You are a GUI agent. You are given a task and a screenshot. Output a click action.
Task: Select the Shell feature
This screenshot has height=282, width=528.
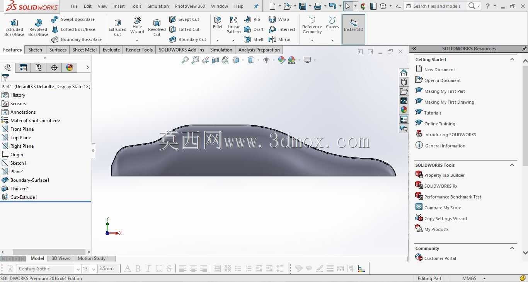point(254,39)
